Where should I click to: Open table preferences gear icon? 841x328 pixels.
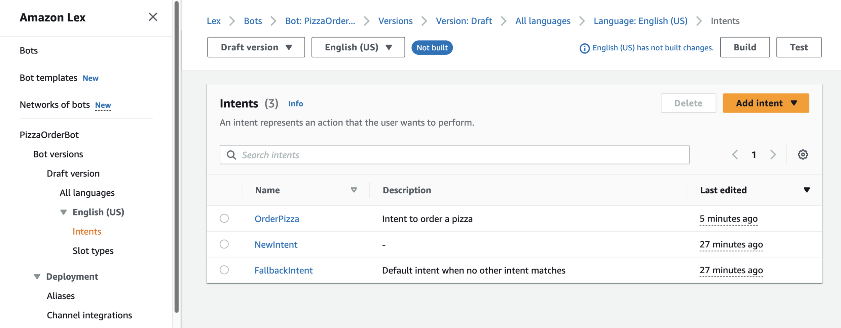pyautogui.click(x=803, y=155)
